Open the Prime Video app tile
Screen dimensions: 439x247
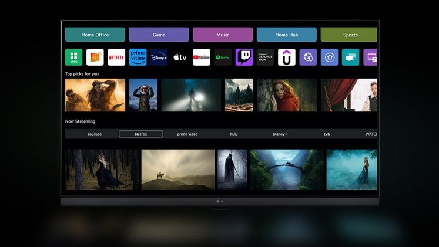click(x=138, y=57)
